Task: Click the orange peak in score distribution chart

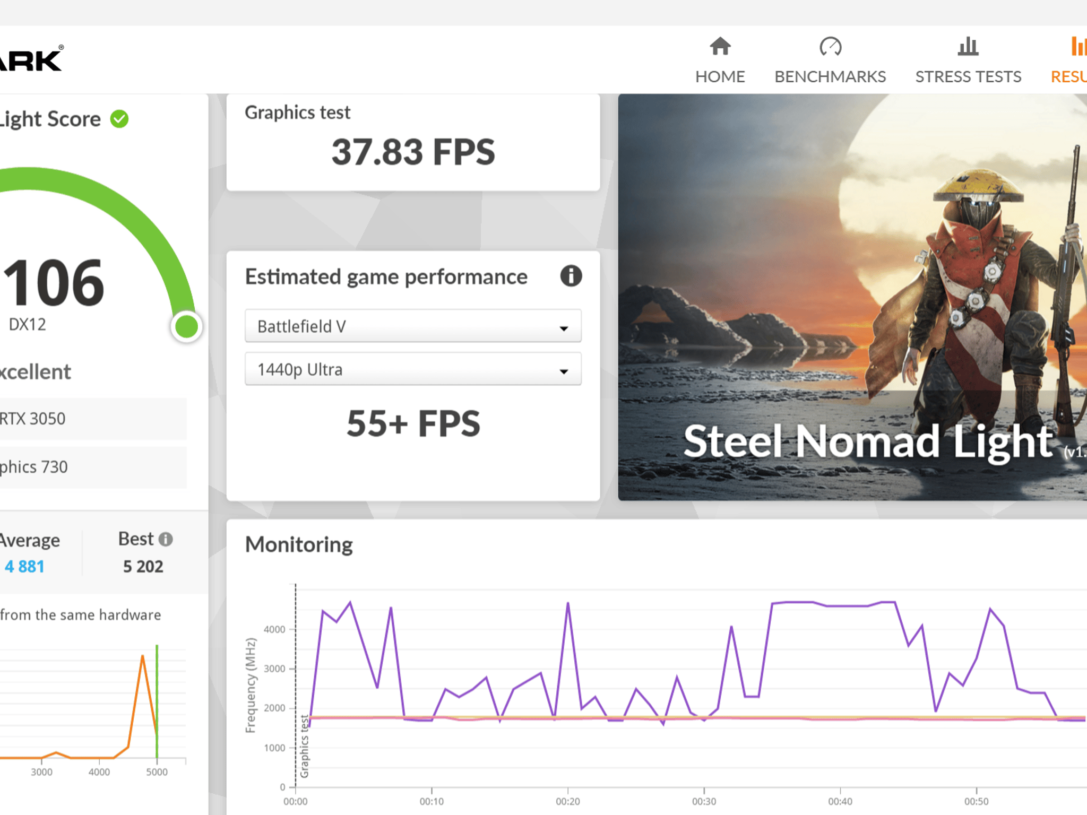Action: pyautogui.click(x=142, y=657)
